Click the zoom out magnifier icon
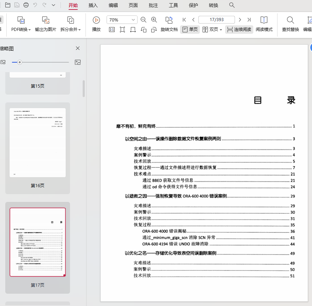Screen dimensions: 312x306 click(x=143, y=20)
